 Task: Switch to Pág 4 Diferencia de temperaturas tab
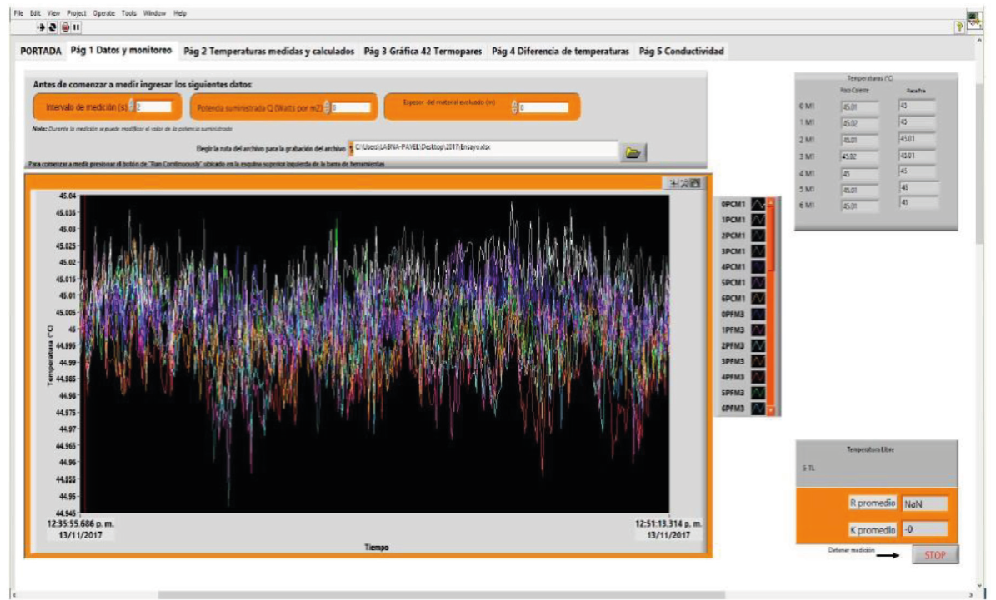click(560, 51)
